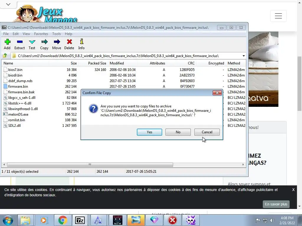
Task: Click the SDL2.dll file icon
Action: coord(5,125)
